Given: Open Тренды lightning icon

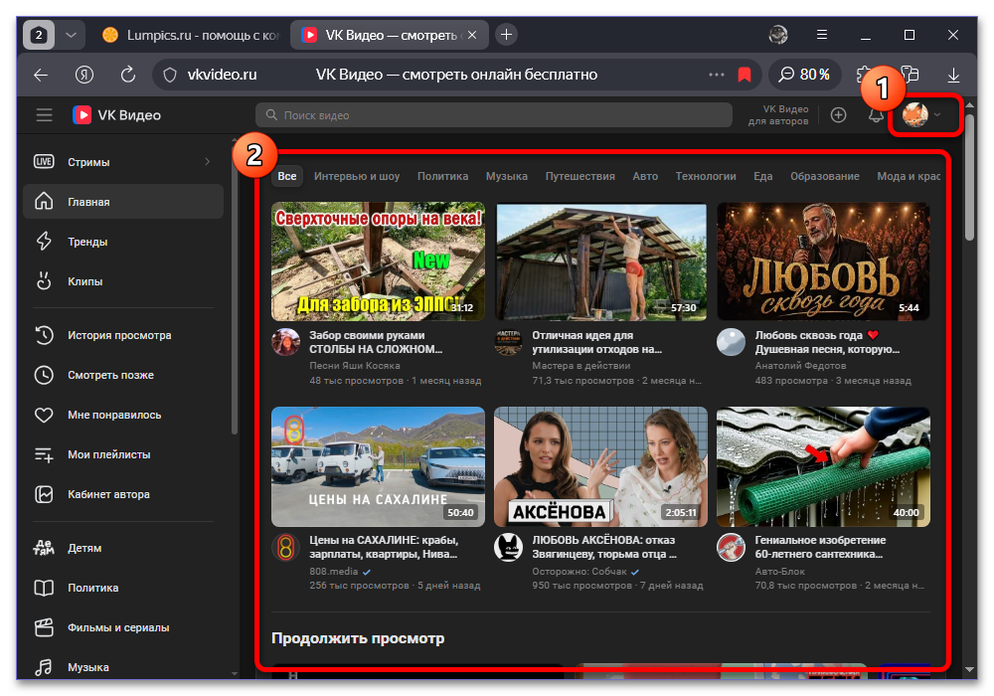Looking at the screenshot, I should tap(44, 242).
